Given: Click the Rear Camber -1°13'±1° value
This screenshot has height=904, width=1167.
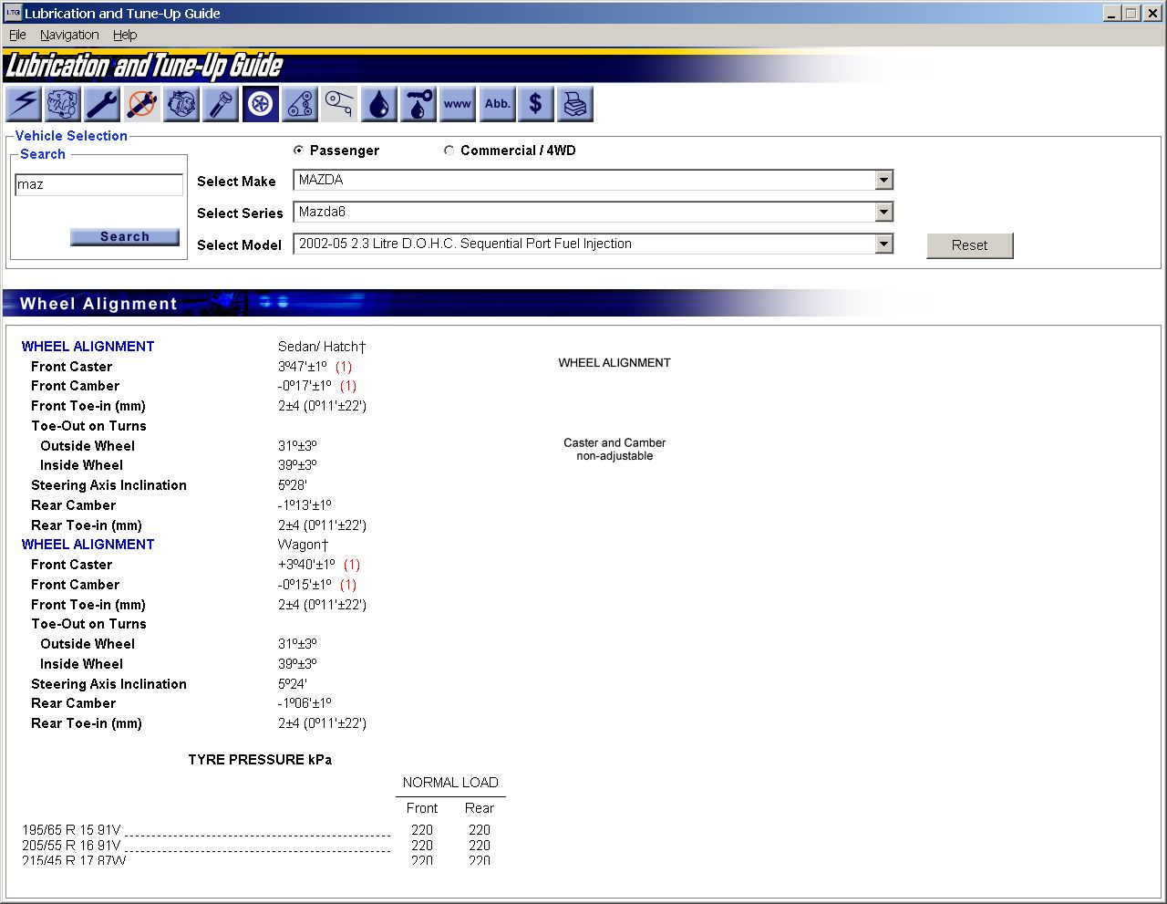Looking at the screenshot, I should coord(305,505).
